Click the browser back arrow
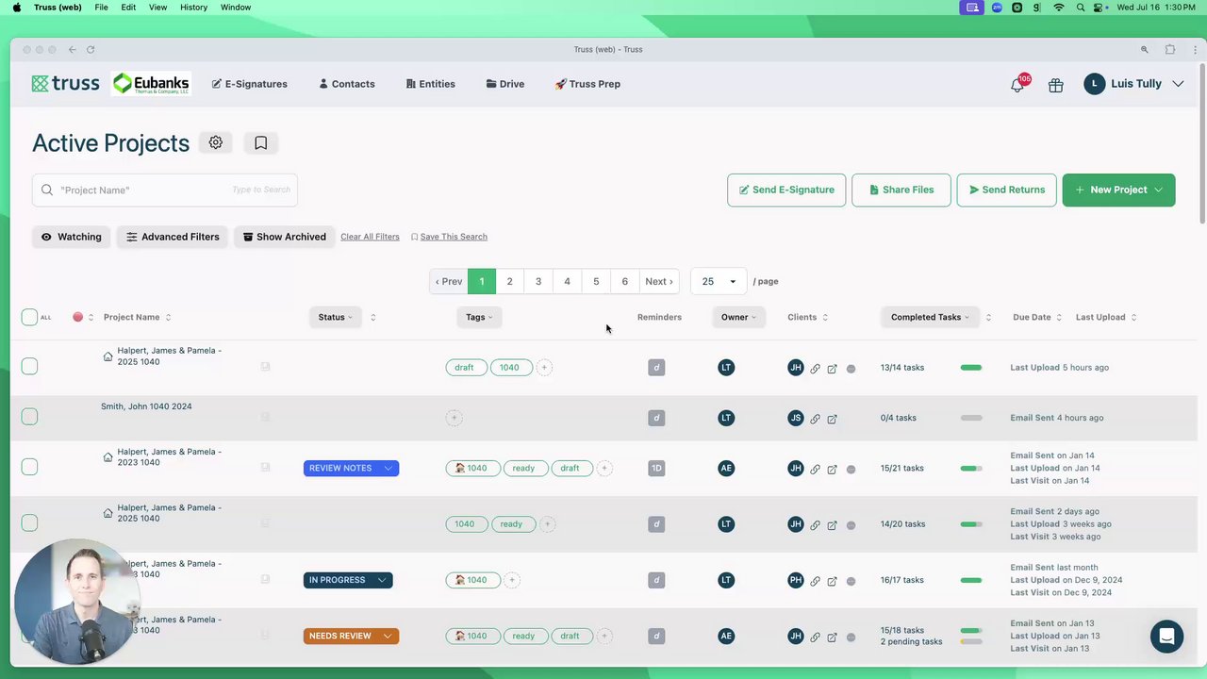Image resolution: width=1207 pixels, height=679 pixels. pyautogui.click(x=72, y=49)
